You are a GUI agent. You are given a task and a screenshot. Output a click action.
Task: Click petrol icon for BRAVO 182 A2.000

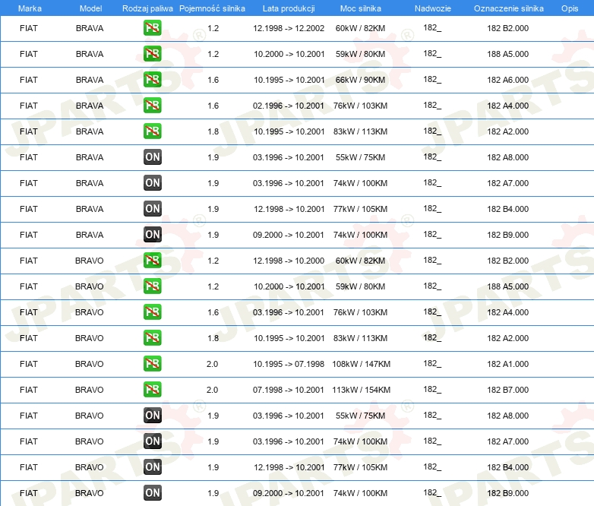(152, 337)
